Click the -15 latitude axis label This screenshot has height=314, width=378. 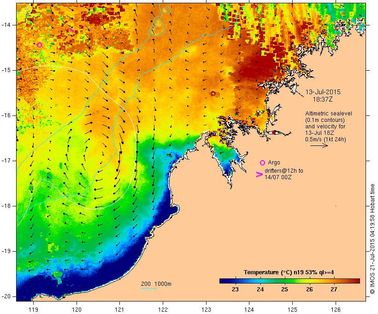pos(6,70)
